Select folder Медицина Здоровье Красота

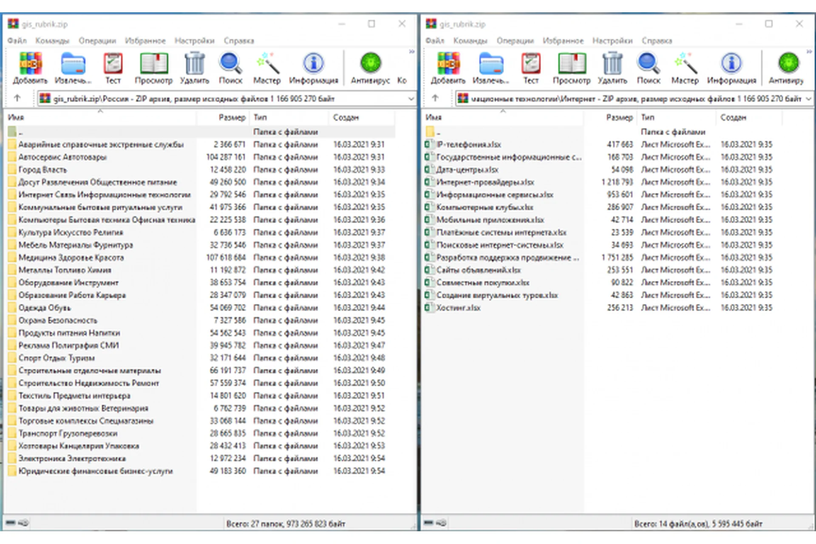(71, 258)
